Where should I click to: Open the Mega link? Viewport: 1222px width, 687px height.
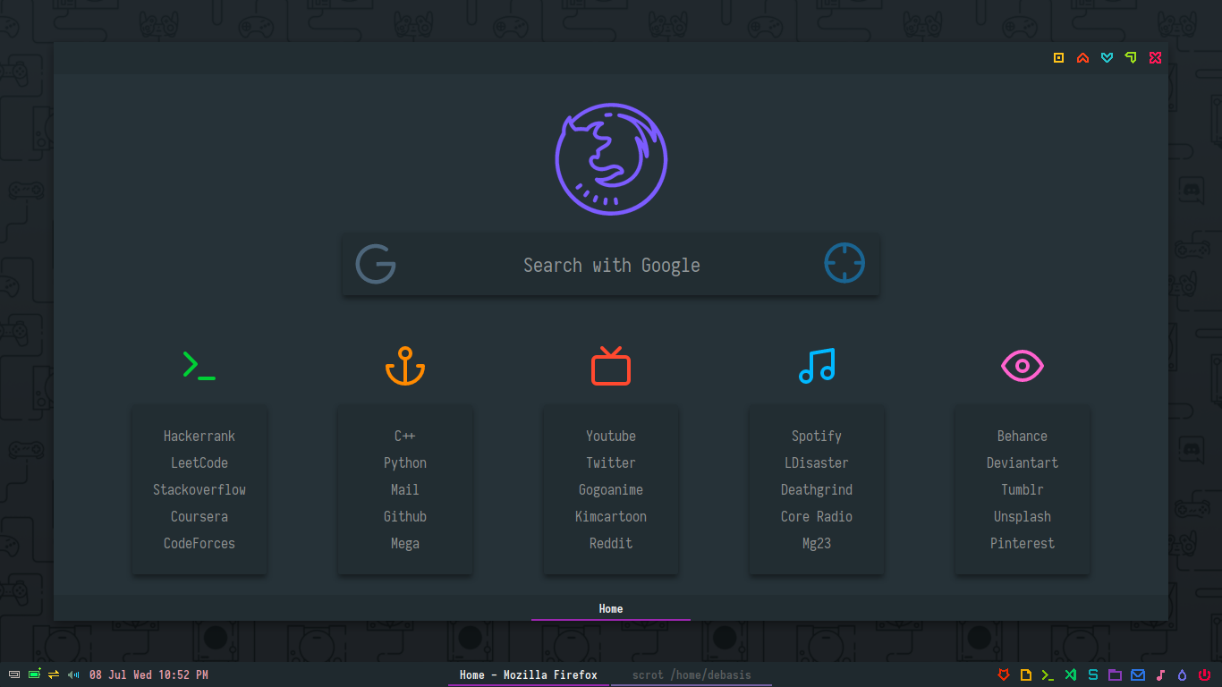(x=405, y=543)
